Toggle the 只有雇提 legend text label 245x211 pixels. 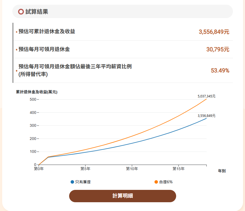coord(83,182)
